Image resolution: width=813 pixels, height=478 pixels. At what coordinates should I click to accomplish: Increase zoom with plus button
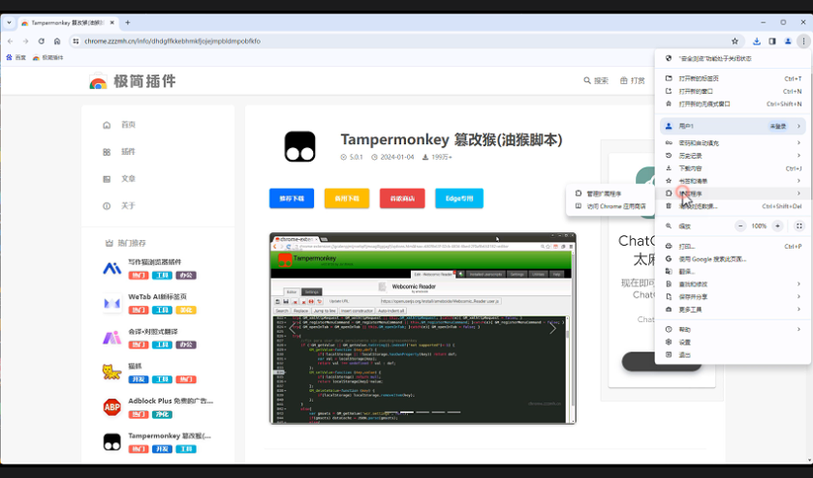(x=777, y=225)
